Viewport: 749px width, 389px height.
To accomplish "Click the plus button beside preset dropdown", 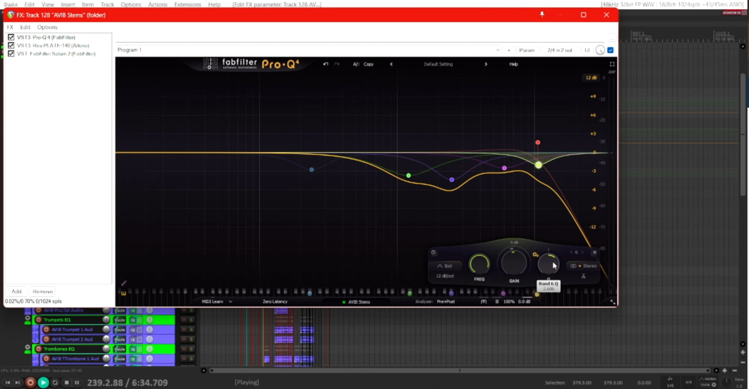I will pyautogui.click(x=509, y=50).
